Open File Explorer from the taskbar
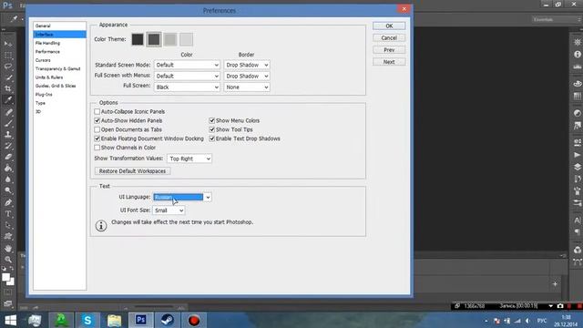Viewport: 583px width, 328px height. pyautogui.click(x=114, y=320)
